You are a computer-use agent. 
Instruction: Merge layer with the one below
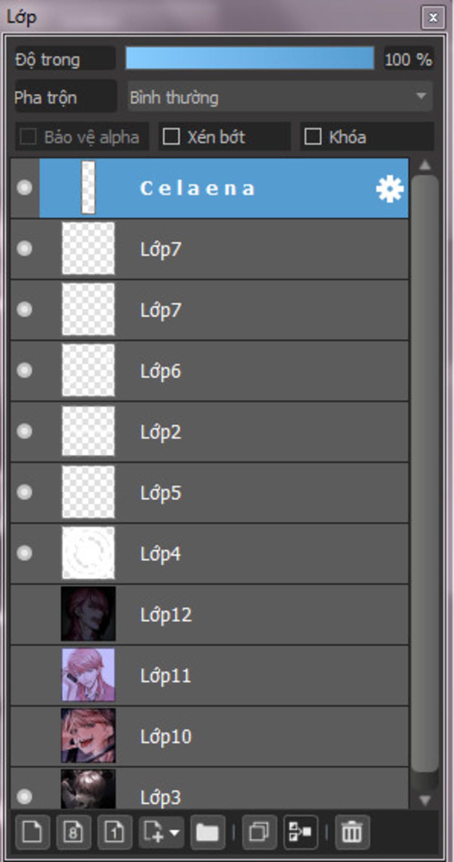coord(301,832)
